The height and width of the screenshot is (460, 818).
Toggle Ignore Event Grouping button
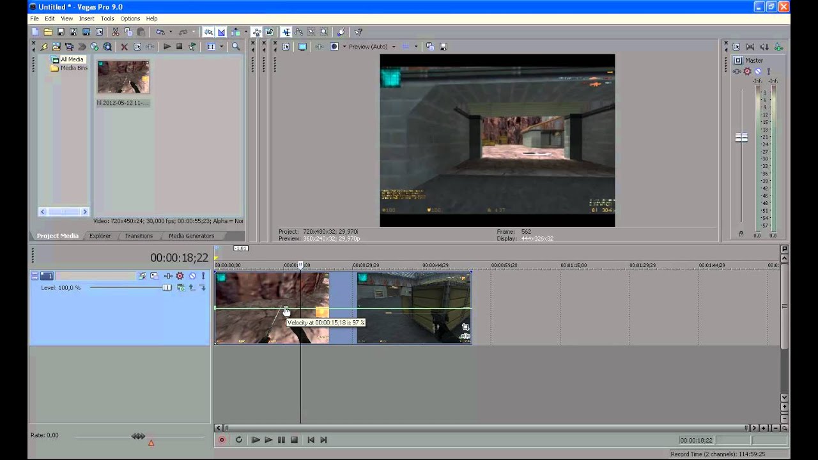(269, 32)
